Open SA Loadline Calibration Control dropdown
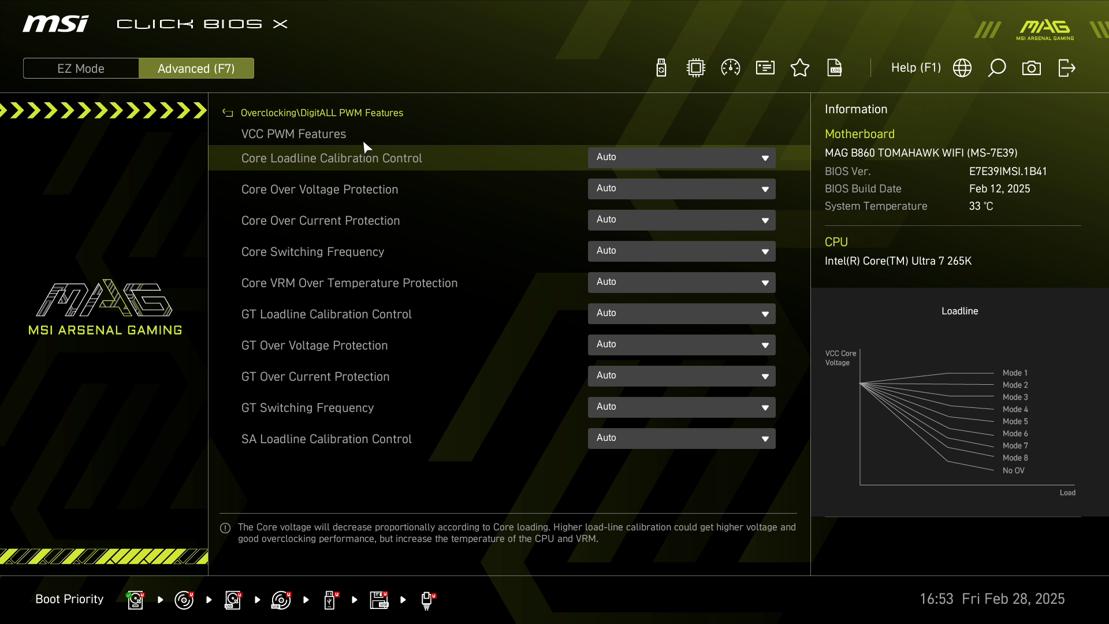Image resolution: width=1109 pixels, height=624 pixels. tap(682, 439)
